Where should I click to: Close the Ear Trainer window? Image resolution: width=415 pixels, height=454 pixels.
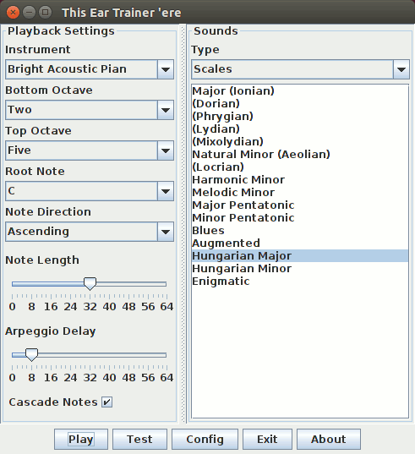pyautogui.click(x=13, y=13)
